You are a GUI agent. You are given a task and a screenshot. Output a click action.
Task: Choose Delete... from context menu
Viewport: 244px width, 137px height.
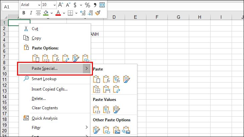(54, 99)
